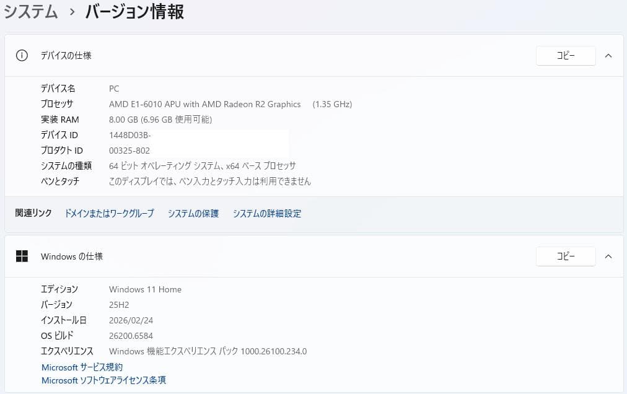Collapse the デバイスの仕様 section chevron
Viewport: 627px width, 394px height.
[x=608, y=56]
